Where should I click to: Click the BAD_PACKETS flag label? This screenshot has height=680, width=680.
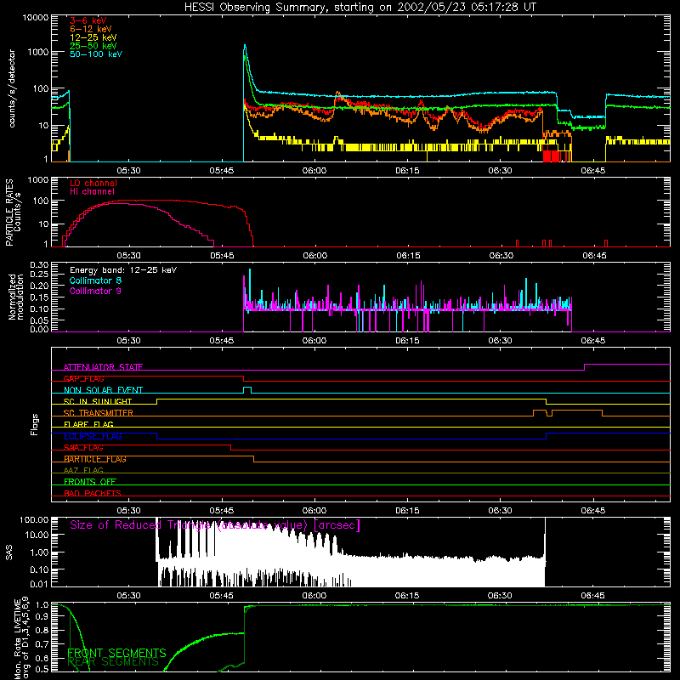coord(93,493)
